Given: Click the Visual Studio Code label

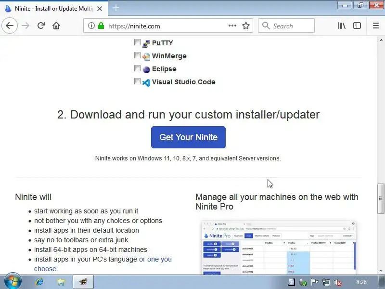Looking at the screenshot, I should click(x=184, y=82).
